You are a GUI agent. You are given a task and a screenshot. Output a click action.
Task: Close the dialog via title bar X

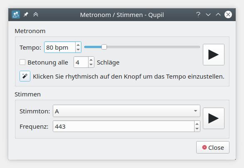228,14
